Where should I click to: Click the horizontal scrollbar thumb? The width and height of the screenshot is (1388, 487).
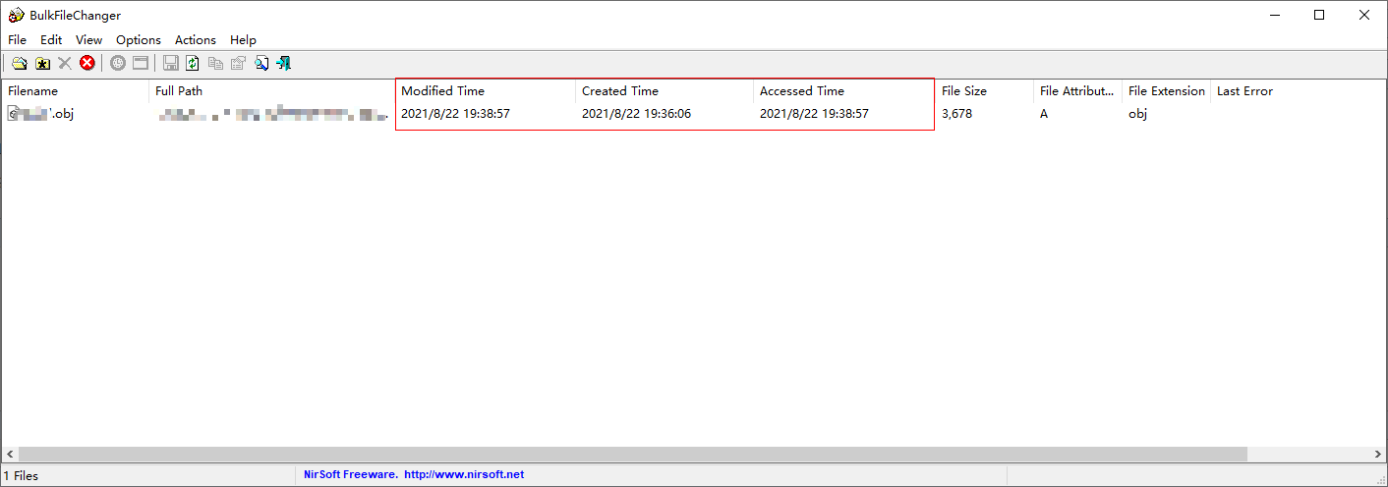click(x=632, y=455)
